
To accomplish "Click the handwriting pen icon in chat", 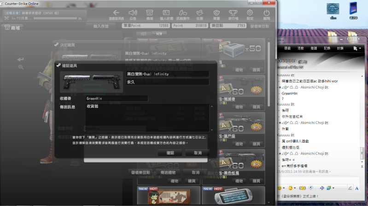I will pos(350,188).
